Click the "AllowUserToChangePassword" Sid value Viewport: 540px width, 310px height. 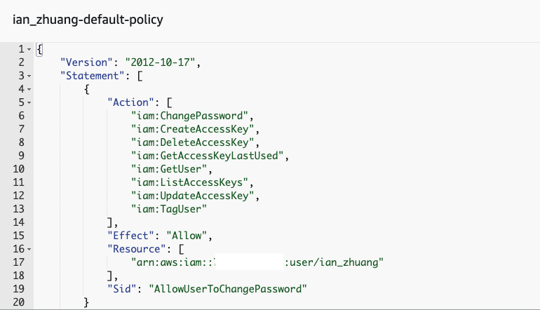click(x=229, y=288)
